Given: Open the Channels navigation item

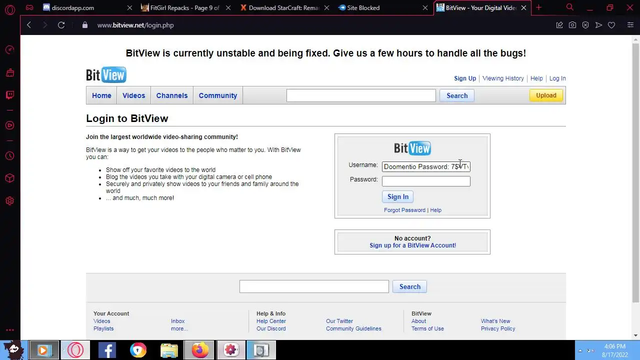Looking at the screenshot, I should click(172, 95).
